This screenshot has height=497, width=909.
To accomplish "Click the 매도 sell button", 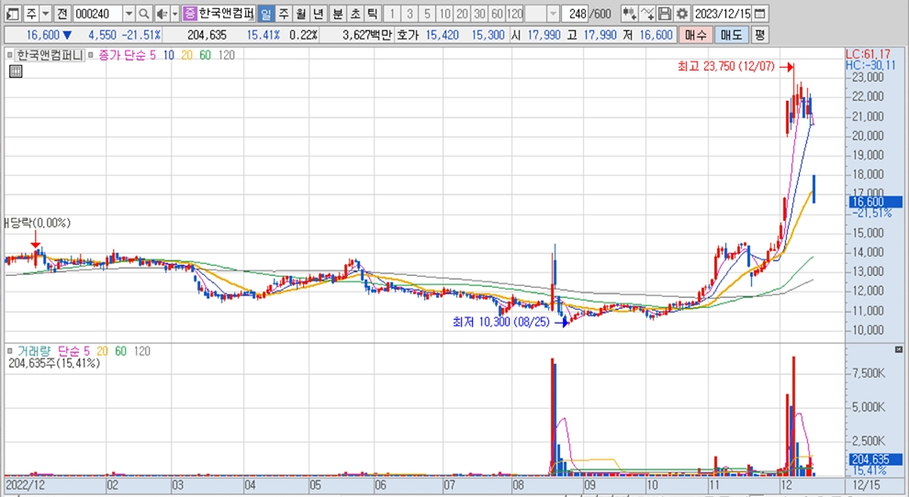I will coord(731,35).
